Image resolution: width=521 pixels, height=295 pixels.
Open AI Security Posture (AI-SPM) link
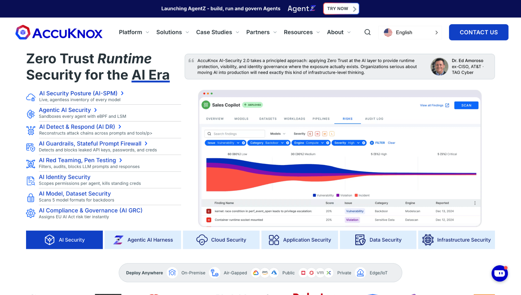82,93
